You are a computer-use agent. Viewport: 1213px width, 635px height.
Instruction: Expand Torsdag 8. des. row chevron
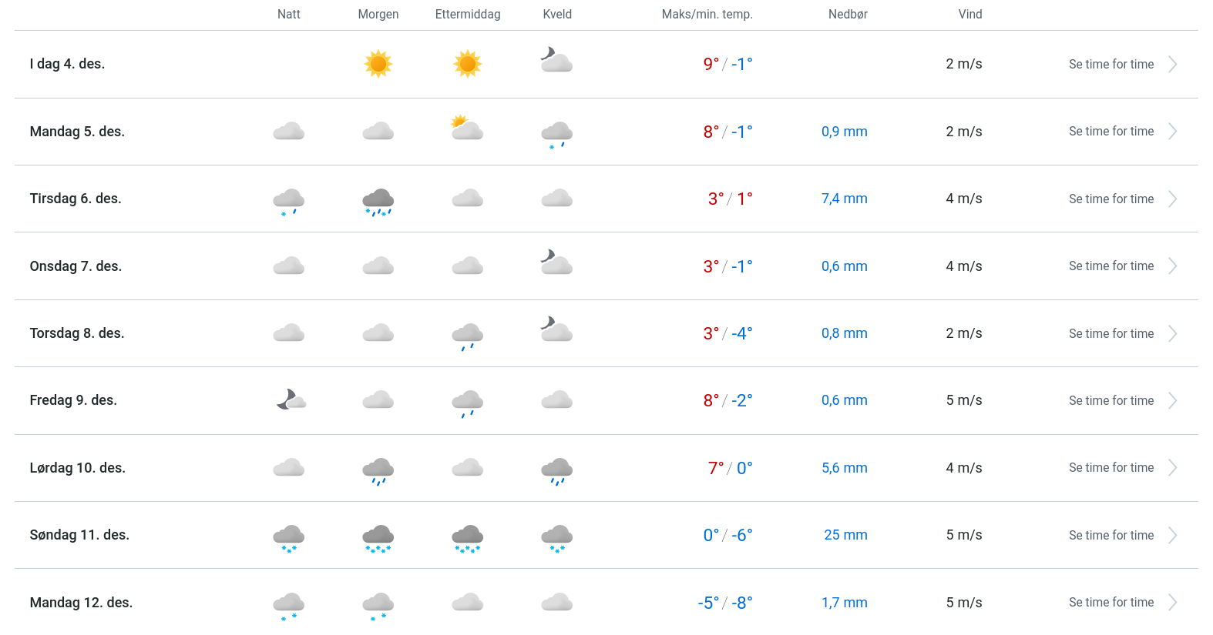point(1172,334)
